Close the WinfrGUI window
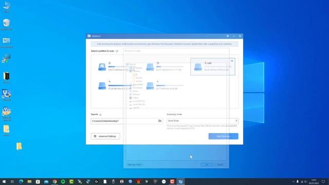The image size is (329, 185). [x=240, y=36]
